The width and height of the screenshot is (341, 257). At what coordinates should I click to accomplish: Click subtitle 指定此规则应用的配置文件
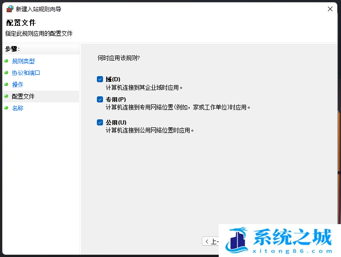pos(39,33)
